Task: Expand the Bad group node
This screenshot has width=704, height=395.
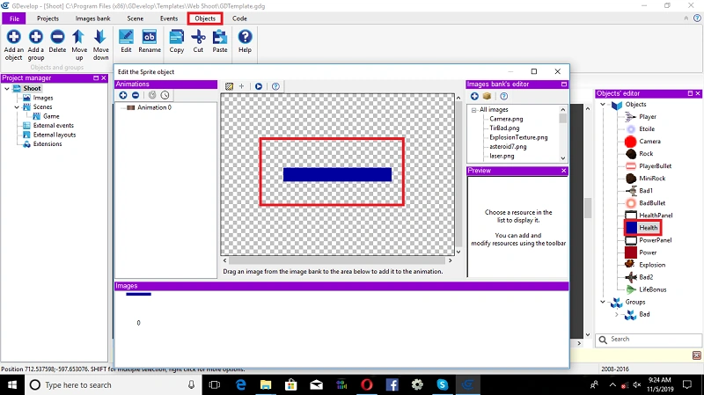Action: [617, 314]
